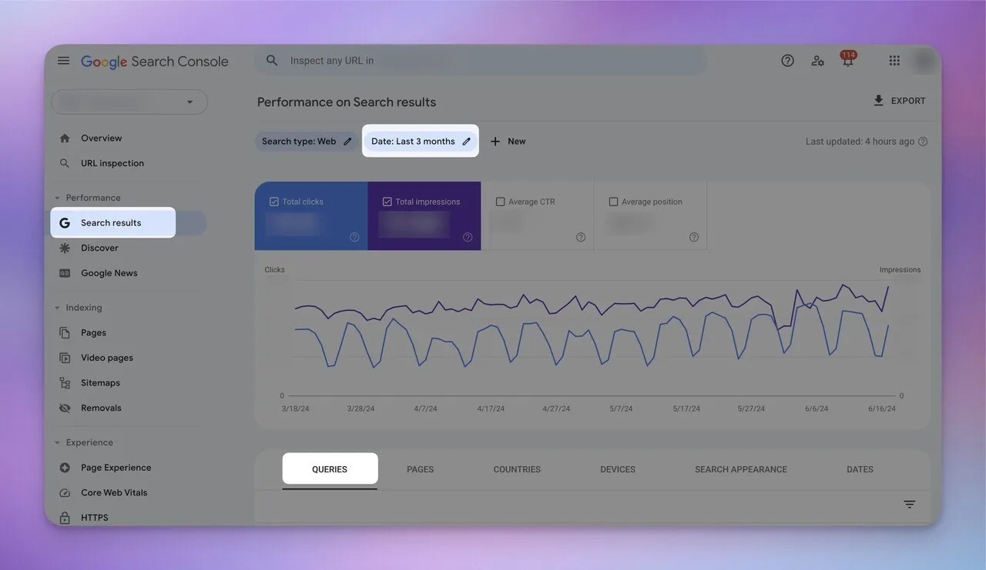Screen dimensions: 986x570
Task: Switch to the Pages tab
Action: coord(421,469)
